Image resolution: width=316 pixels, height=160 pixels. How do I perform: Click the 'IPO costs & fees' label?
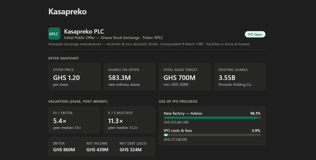[177, 131]
